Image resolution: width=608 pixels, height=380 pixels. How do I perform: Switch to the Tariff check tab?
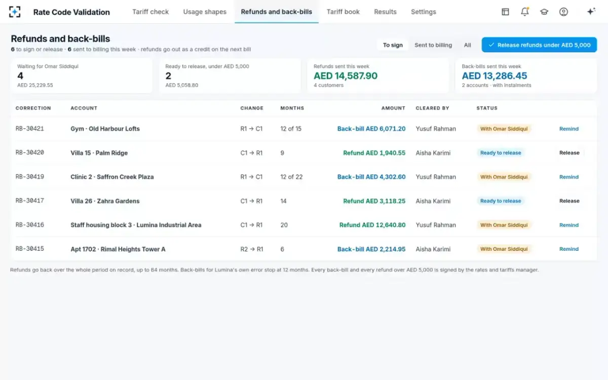[150, 12]
